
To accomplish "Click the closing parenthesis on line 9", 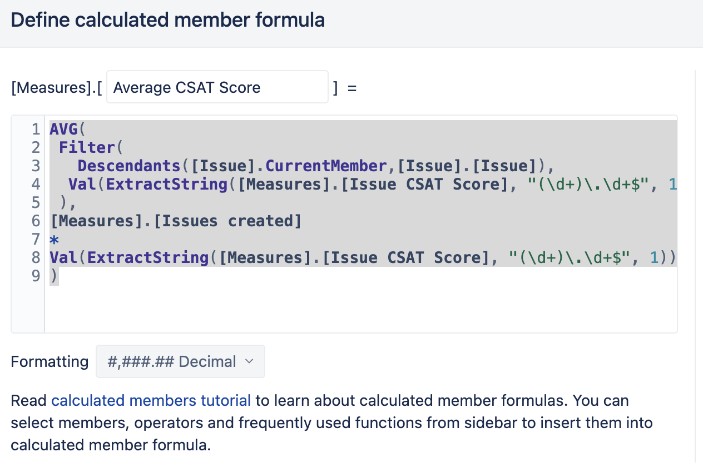I will (x=54, y=276).
